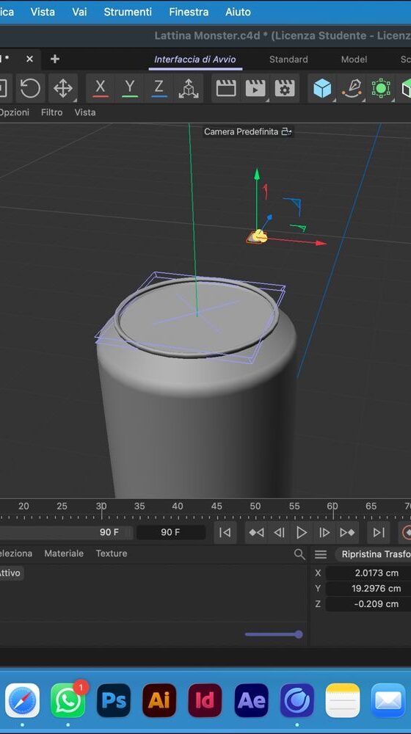Click the Y position field 19.2976 cm
The width and height of the screenshot is (411, 734).
(368, 589)
